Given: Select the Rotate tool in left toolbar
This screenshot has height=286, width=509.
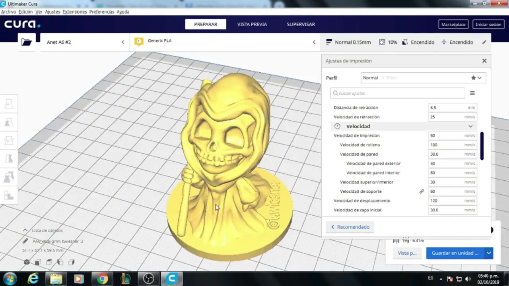Looking at the screenshot, I should (x=8, y=140).
